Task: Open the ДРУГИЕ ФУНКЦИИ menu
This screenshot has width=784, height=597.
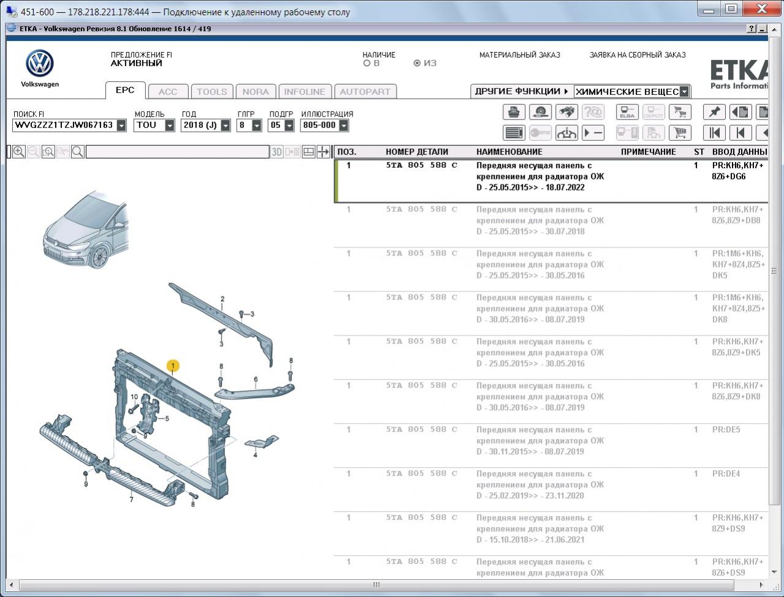Action: (522, 91)
